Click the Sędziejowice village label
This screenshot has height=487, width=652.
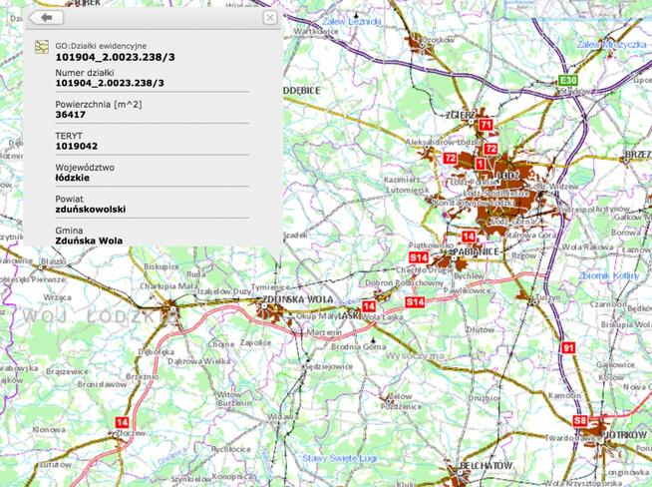pyautogui.click(x=329, y=366)
